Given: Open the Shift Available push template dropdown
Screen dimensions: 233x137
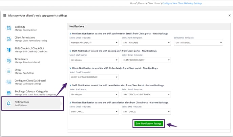Looking at the screenshot, I should click(146, 43).
